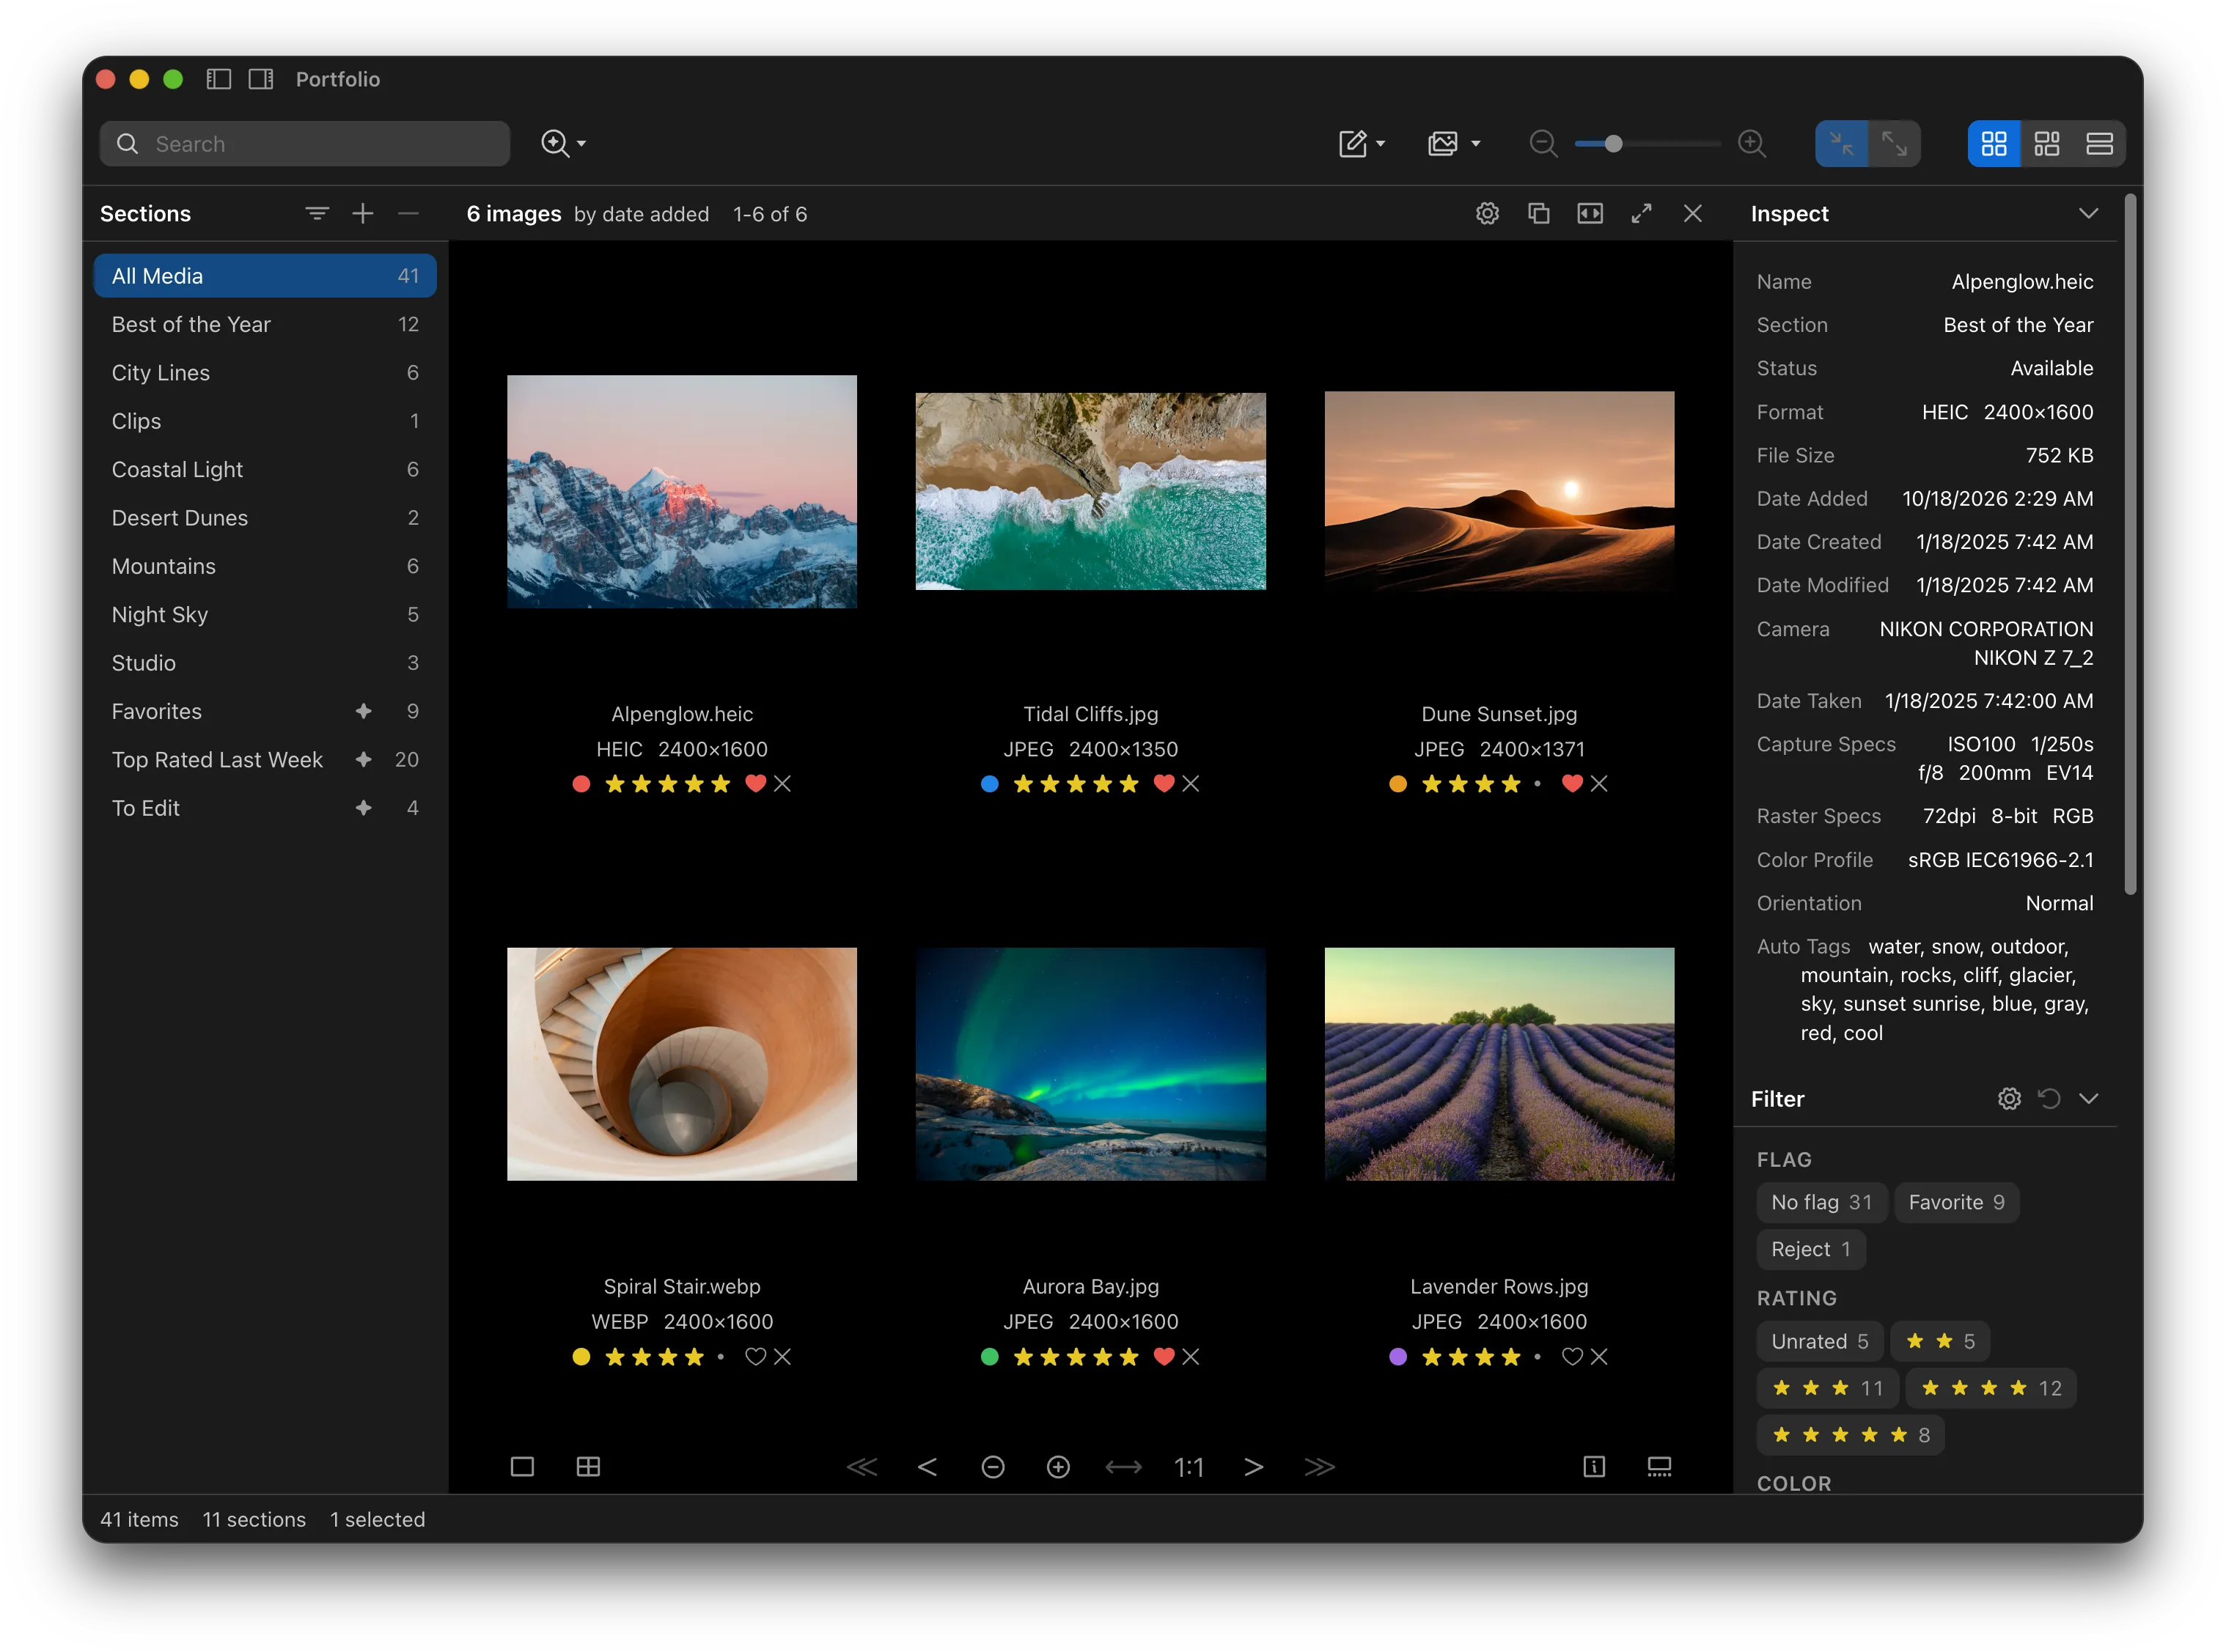This screenshot has width=2226, height=1652.
Task: Open Best of the Year section
Action: (x=265, y=324)
